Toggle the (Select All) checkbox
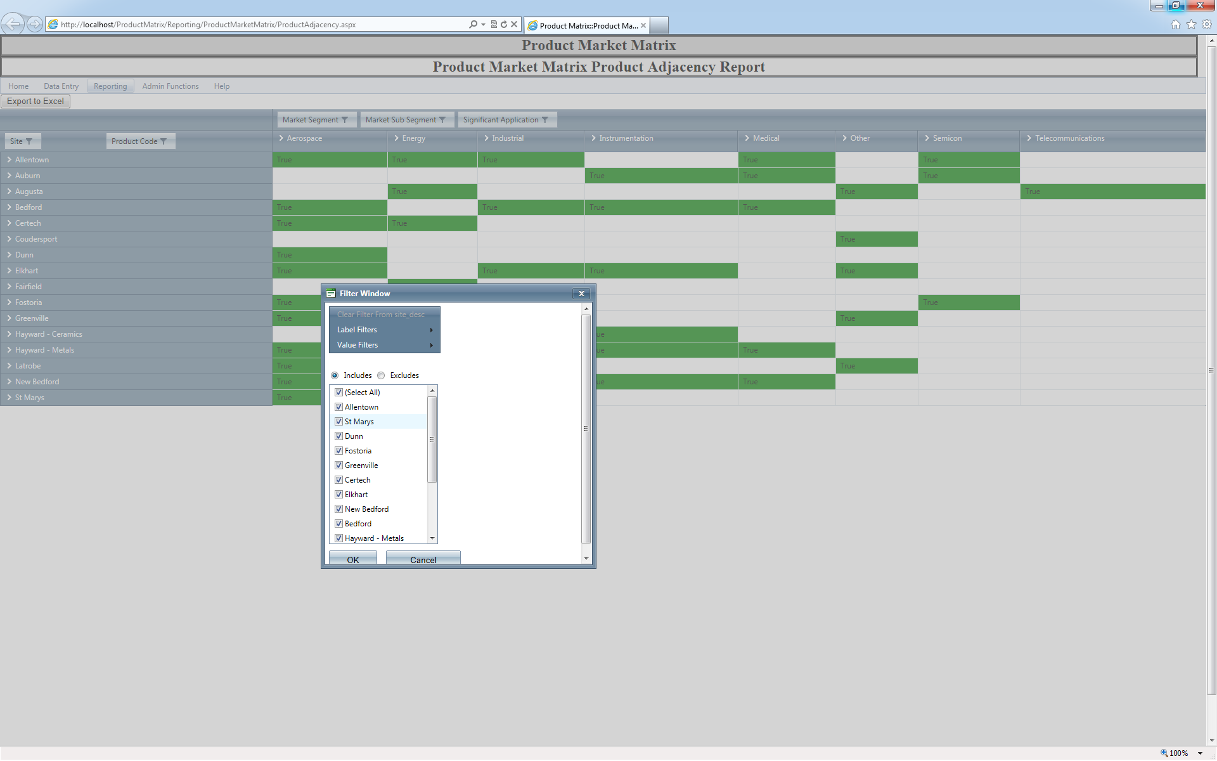The height and width of the screenshot is (761, 1217). 339,393
